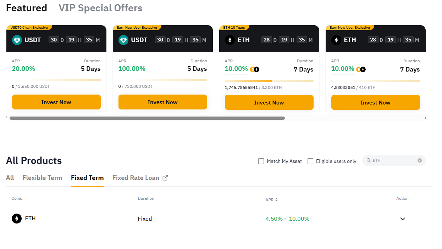Screen dimensions: 442x249
Task: Click the Duration column header in the table
Action: pyautogui.click(x=146, y=198)
